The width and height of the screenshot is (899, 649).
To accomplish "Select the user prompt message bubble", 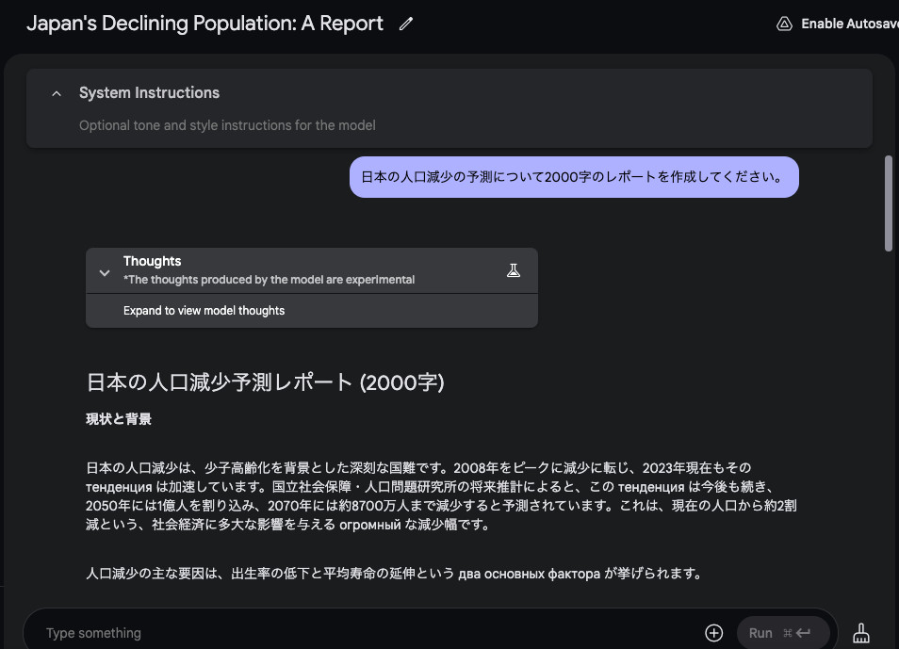I will [x=574, y=176].
